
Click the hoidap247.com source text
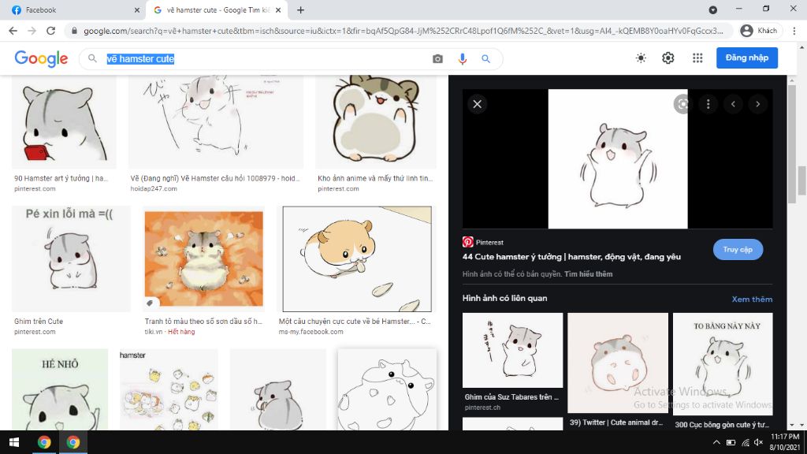click(154, 189)
